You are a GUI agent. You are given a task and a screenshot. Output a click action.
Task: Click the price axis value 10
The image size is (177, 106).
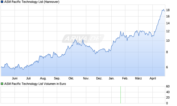click(x=168, y=41)
